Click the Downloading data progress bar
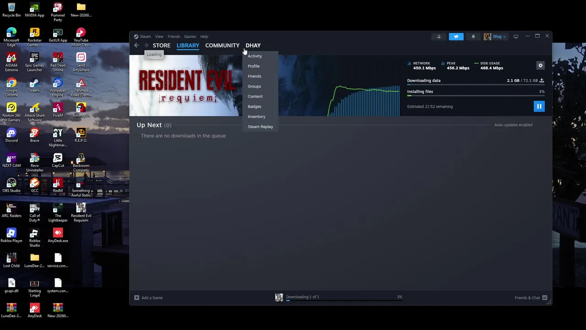Screen dimensions: 586x330 [476, 85]
